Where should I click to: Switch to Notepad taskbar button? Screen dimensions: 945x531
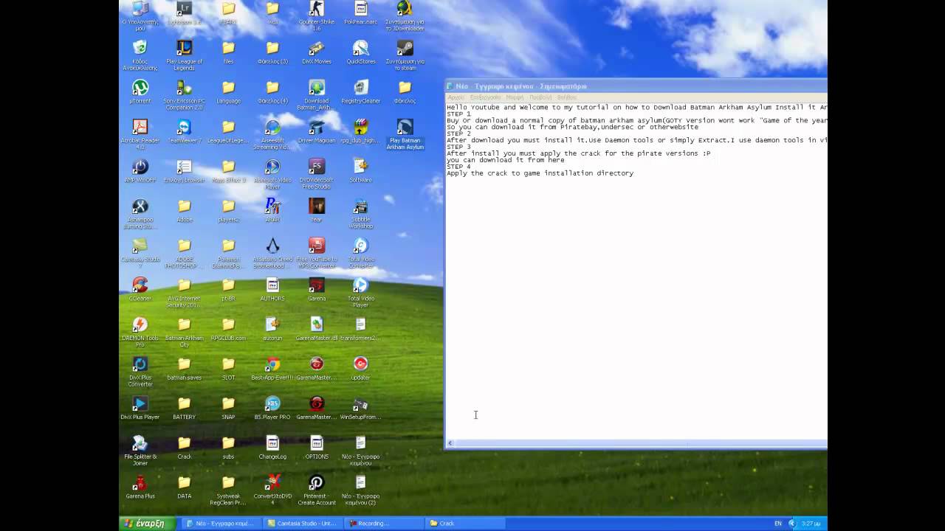[x=221, y=524]
